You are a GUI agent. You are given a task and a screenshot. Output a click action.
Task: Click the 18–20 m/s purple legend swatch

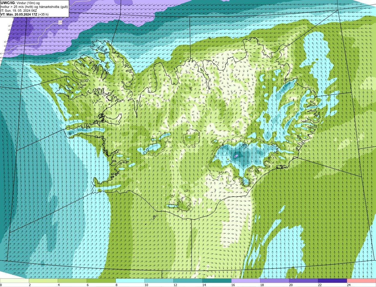pos(275,281)
